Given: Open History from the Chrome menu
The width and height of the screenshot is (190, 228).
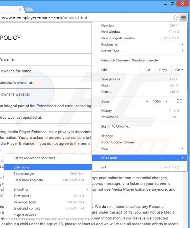Looking at the screenshot, I should (140, 111).
